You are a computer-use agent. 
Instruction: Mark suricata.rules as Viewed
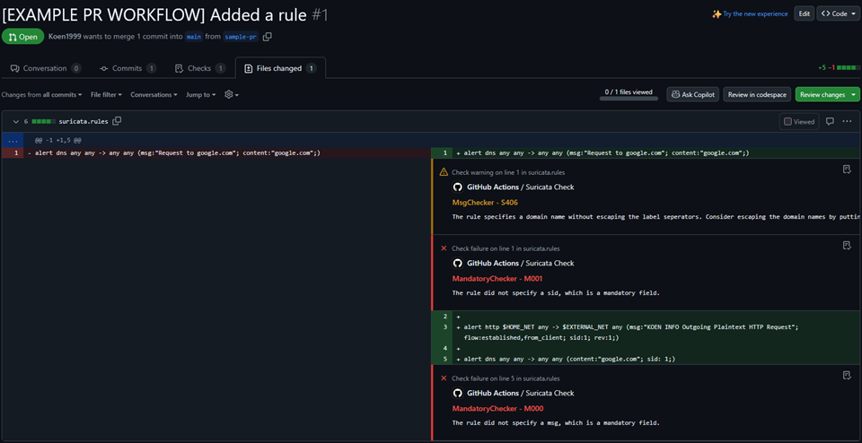click(x=798, y=121)
